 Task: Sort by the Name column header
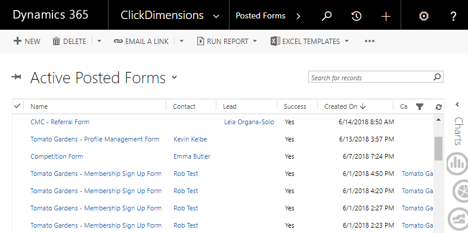(x=39, y=106)
